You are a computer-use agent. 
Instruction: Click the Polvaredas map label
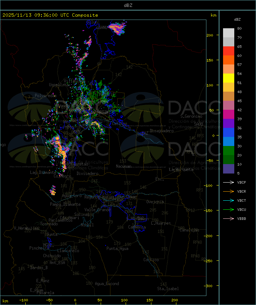[x=46, y=96]
